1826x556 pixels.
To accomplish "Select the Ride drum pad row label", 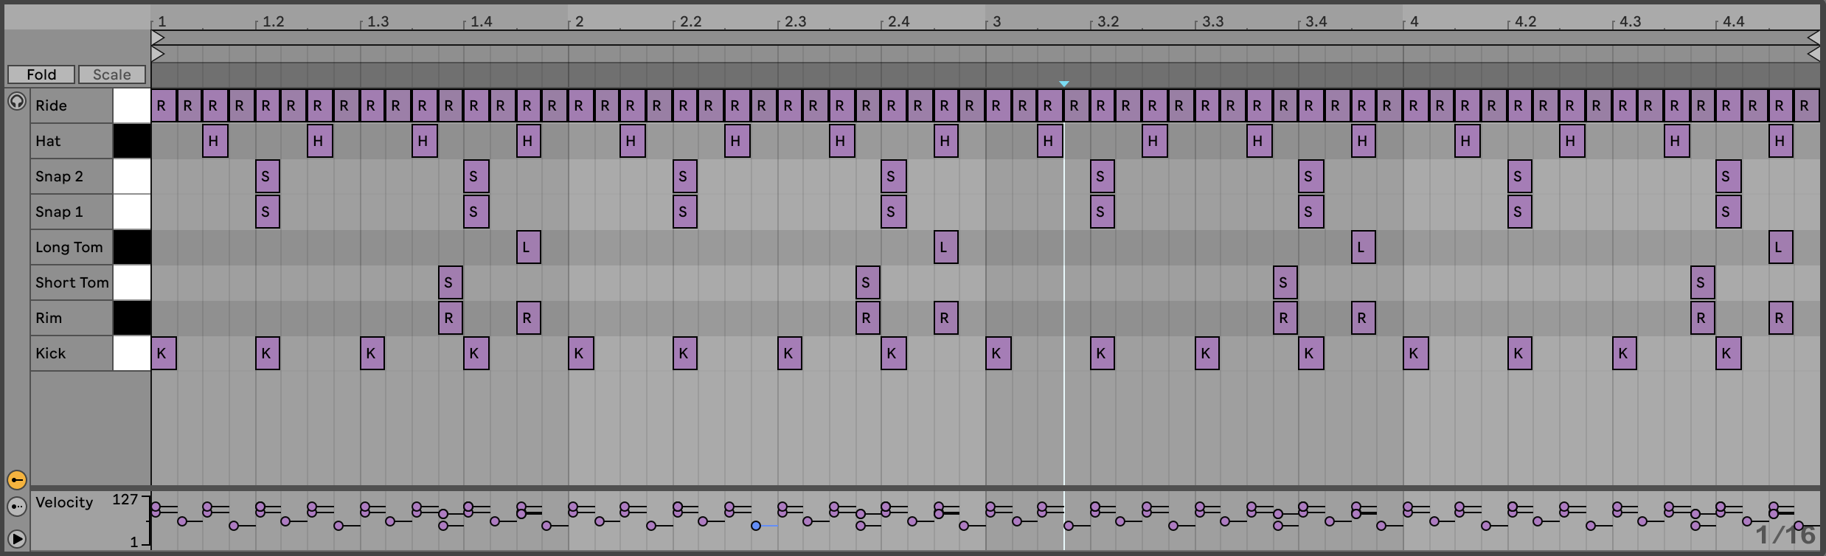I will click(x=72, y=105).
